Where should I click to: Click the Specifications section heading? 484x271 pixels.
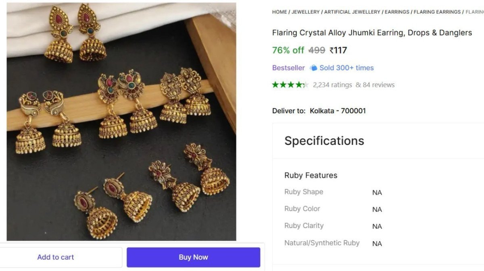click(324, 141)
